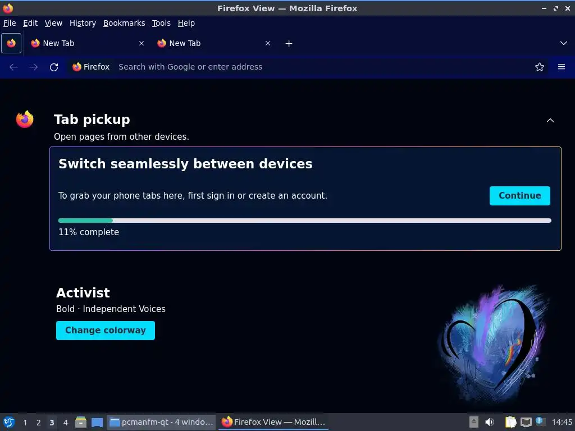Switch to virtual desktop 1

[x=25, y=423]
